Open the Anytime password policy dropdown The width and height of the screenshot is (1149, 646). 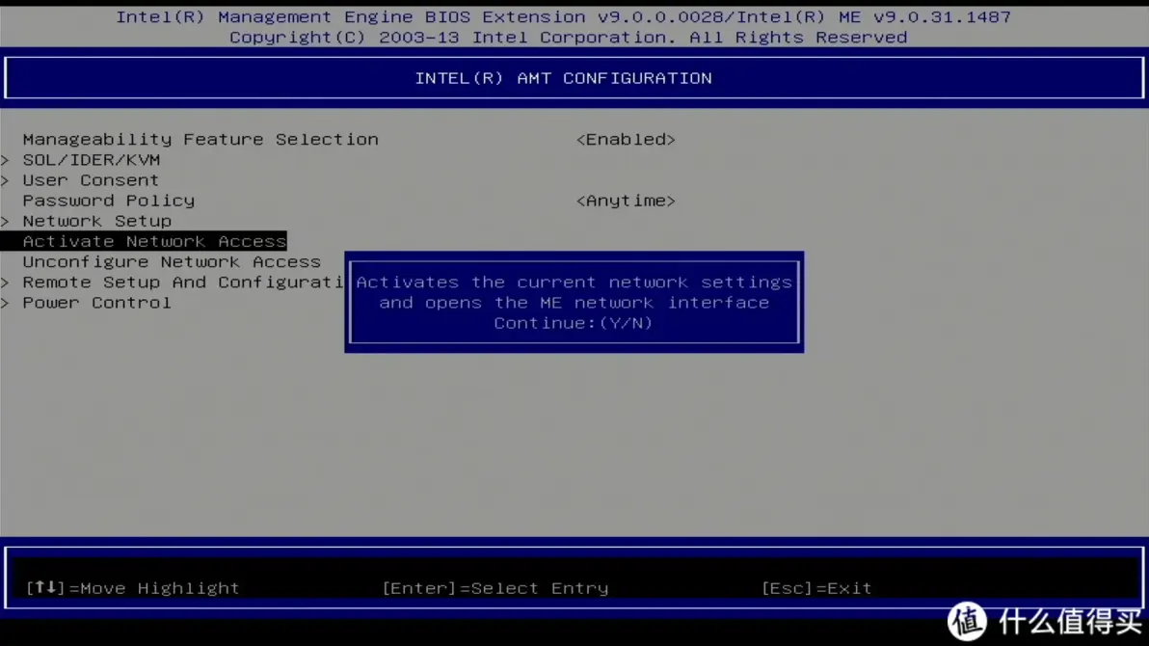pos(626,201)
